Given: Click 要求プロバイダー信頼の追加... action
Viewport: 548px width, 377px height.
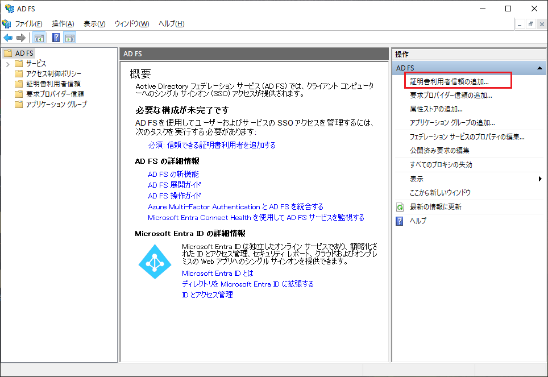Looking at the screenshot, I should pyautogui.click(x=451, y=95).
